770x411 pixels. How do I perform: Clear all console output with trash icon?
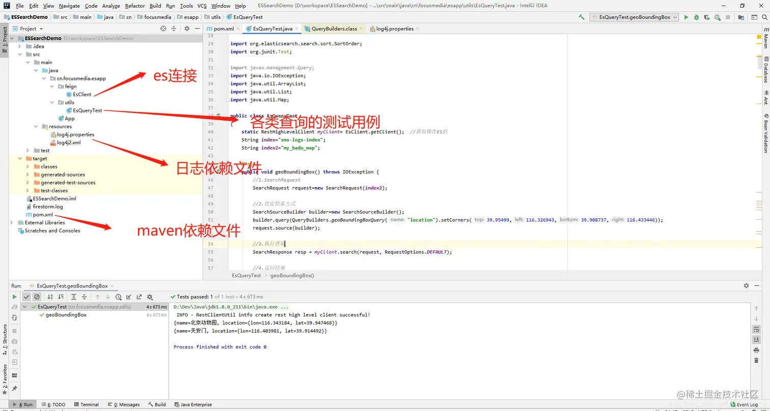756,360
